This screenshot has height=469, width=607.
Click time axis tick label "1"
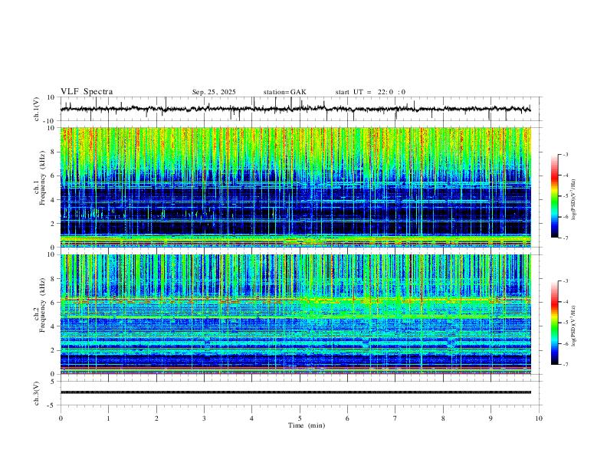108,418
